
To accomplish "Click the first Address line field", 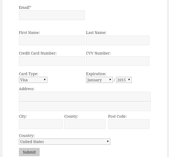I will 85,97.
